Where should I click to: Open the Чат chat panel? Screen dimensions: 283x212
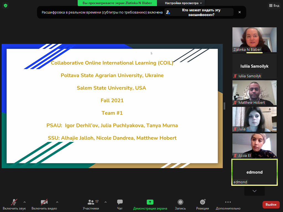point(120,205)
